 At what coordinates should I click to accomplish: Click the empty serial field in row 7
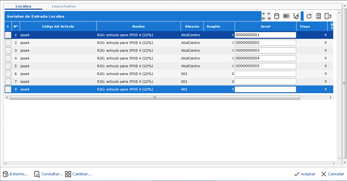(265, 82)
